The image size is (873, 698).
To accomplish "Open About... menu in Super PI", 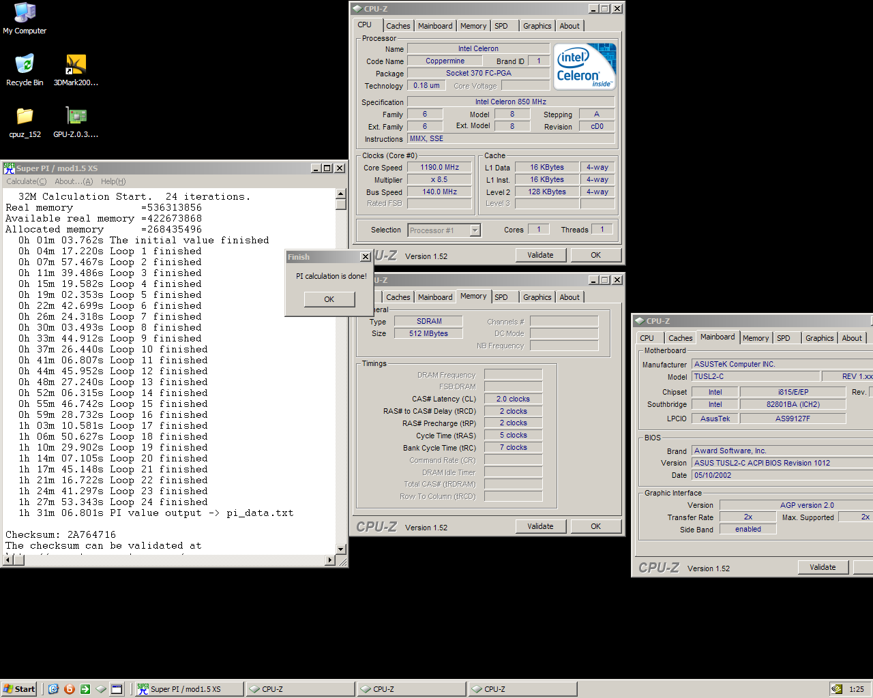I will pos(74,181).
